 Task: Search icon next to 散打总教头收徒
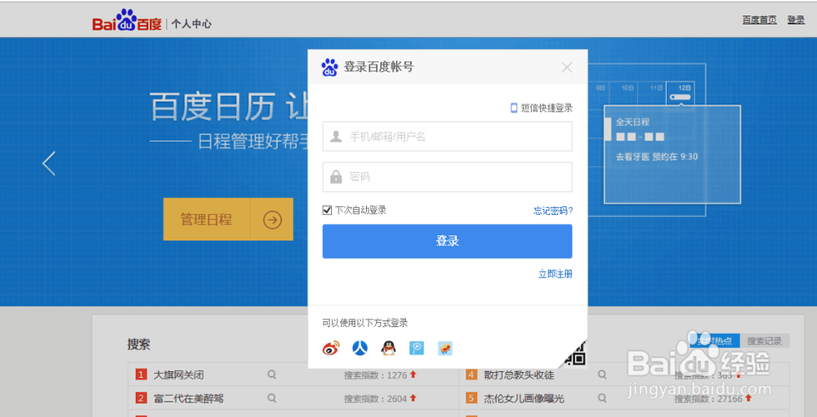(602, 374)
